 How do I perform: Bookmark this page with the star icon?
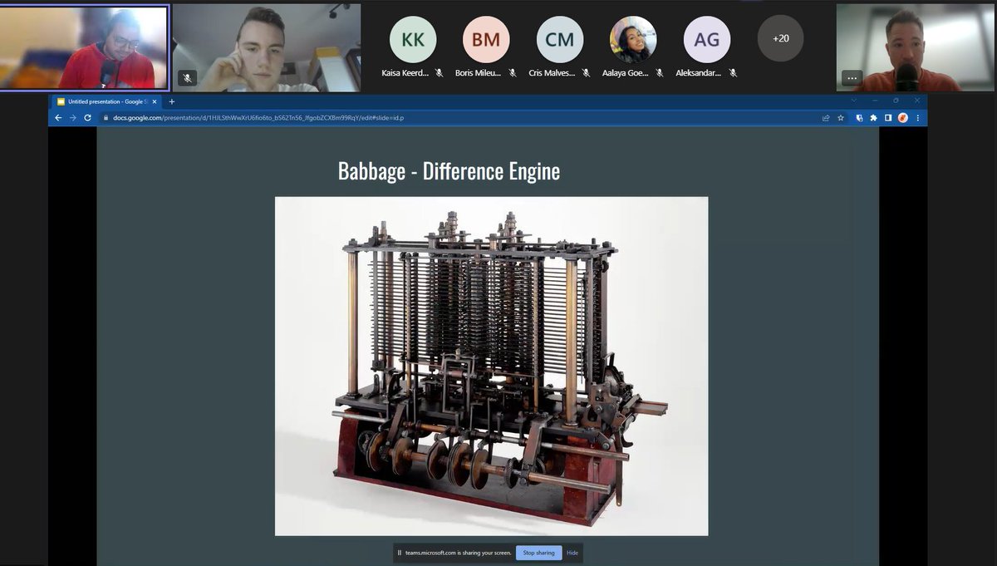[x=841, y=118]
